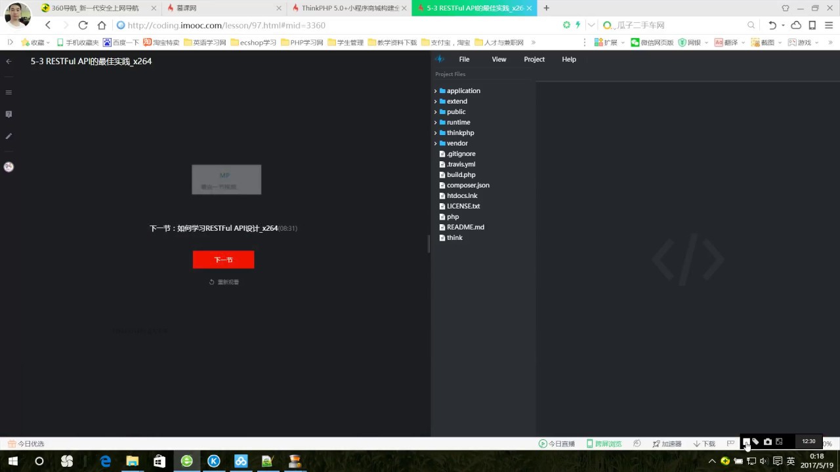The width and height of the screenshot is (840, 472).
Task: Select the php file entry
Action: (449, 216)
